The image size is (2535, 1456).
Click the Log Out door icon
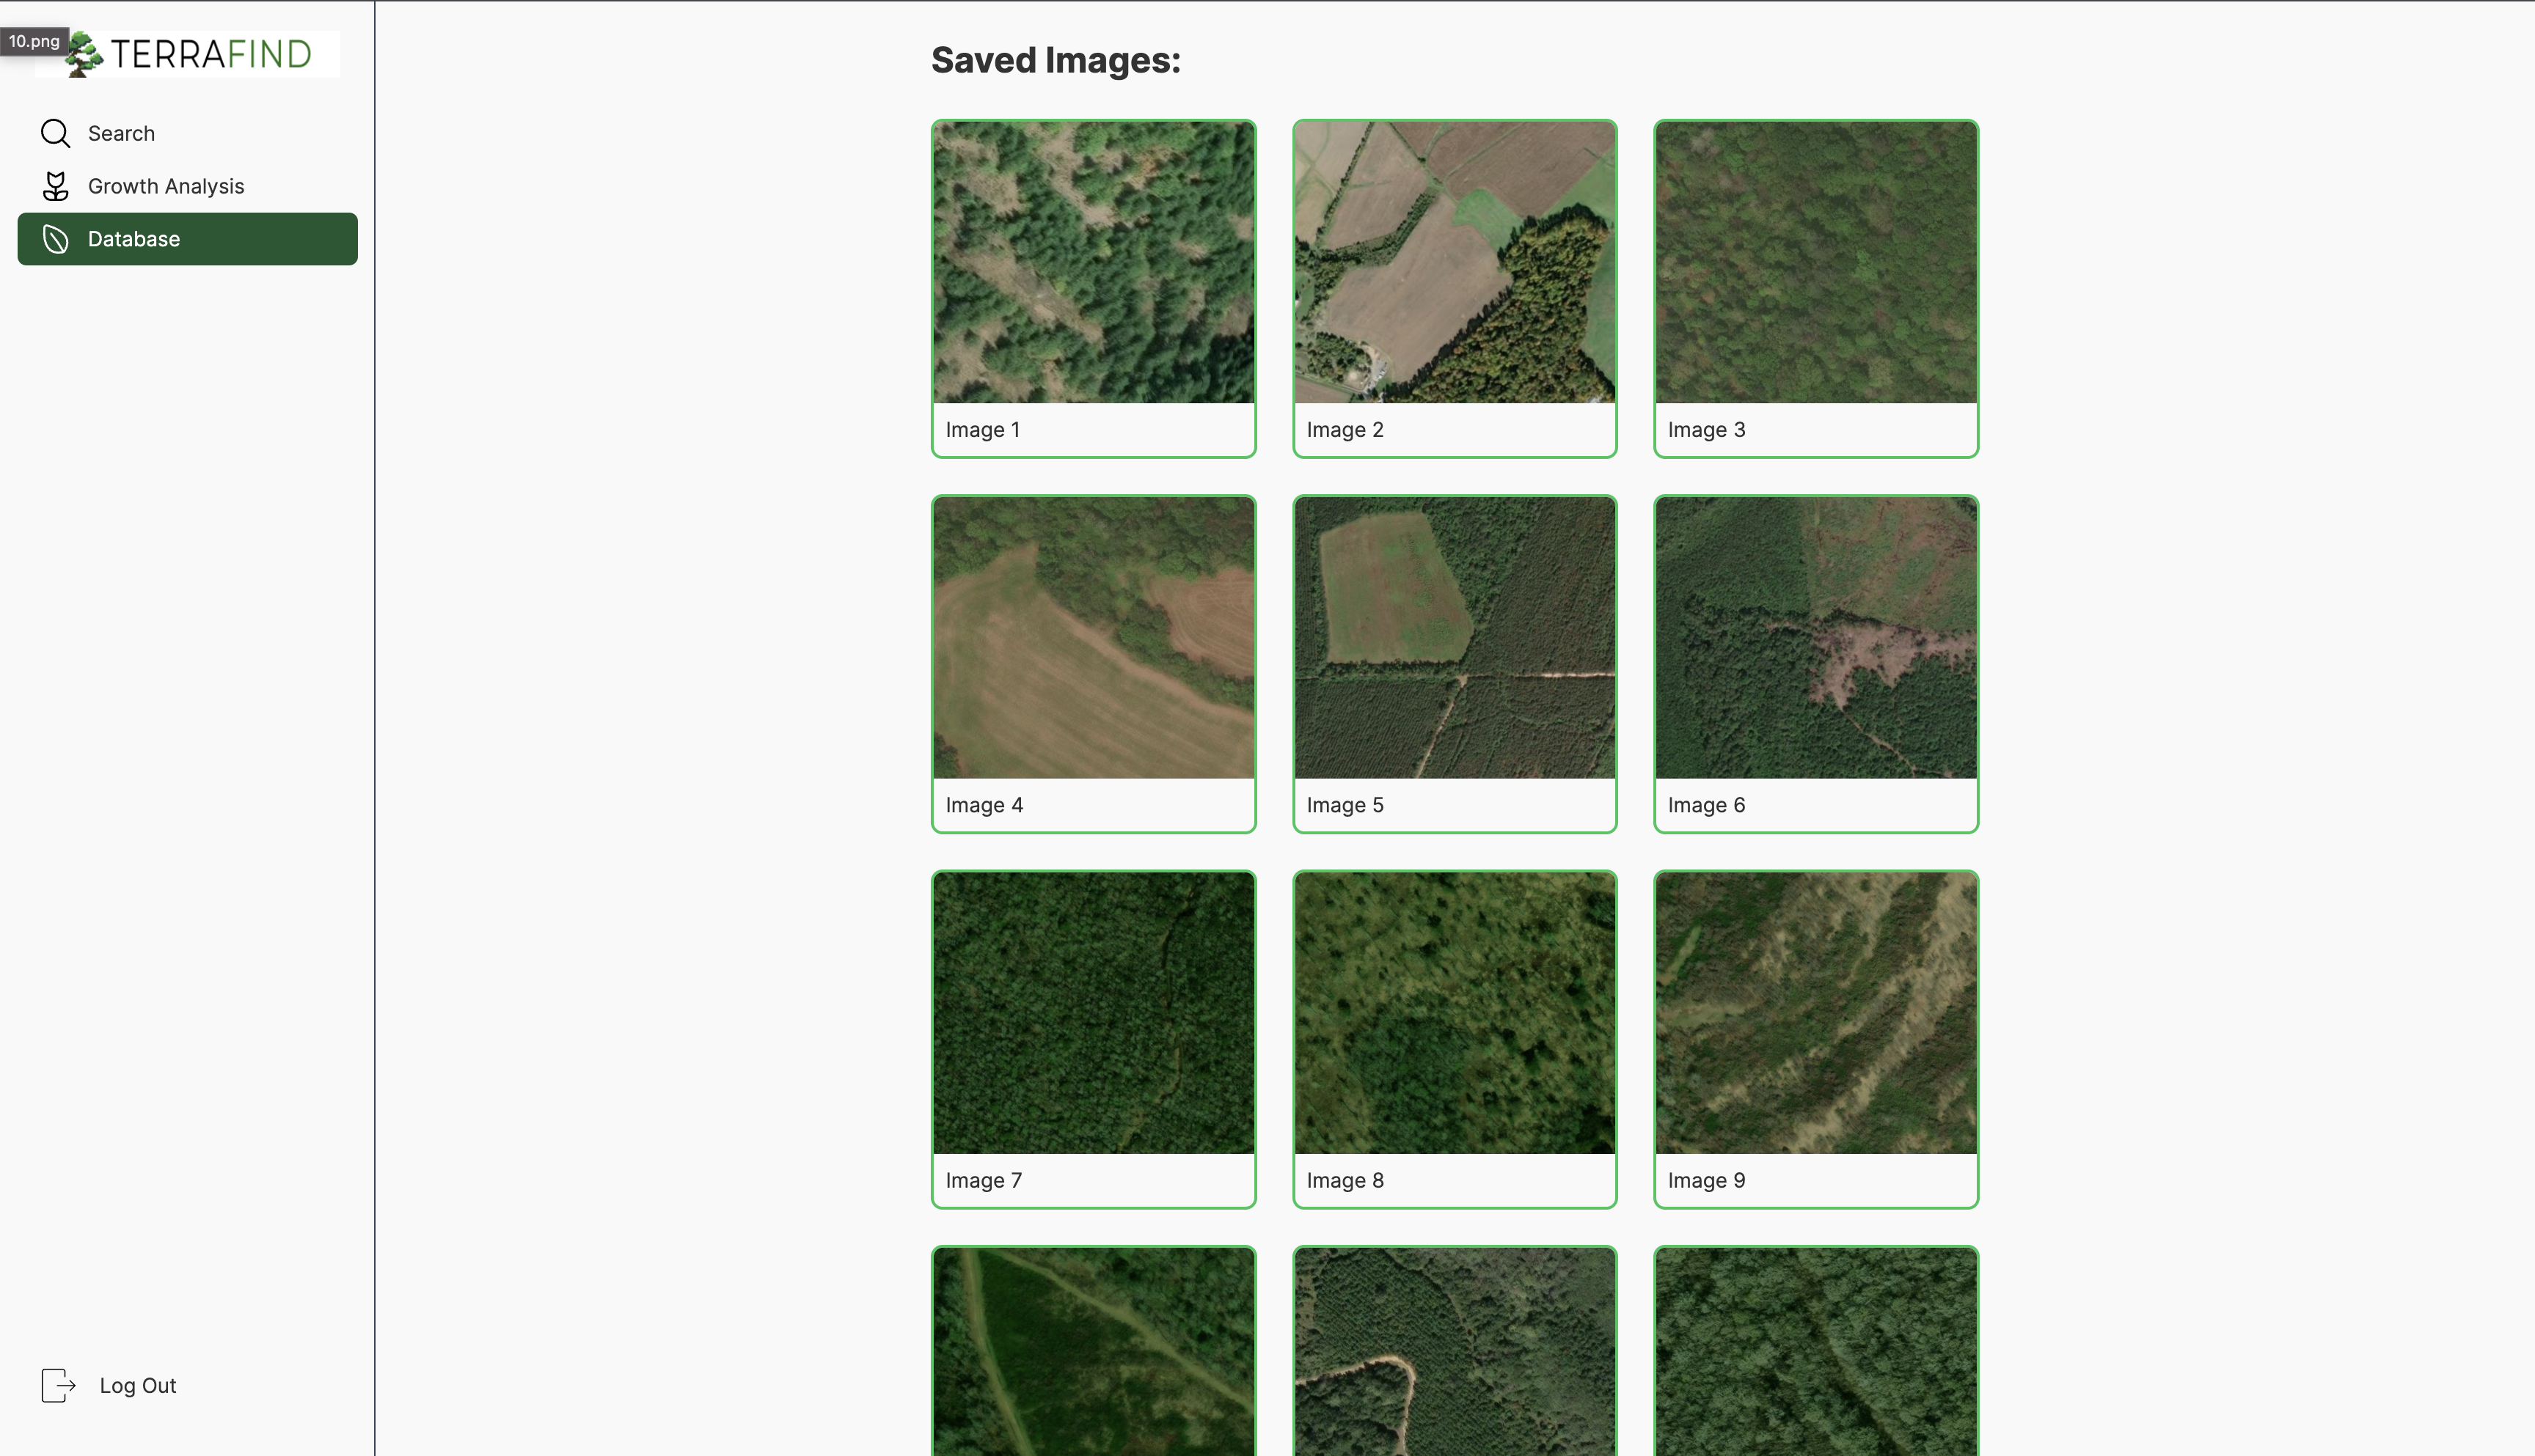tap(58, 1385)
